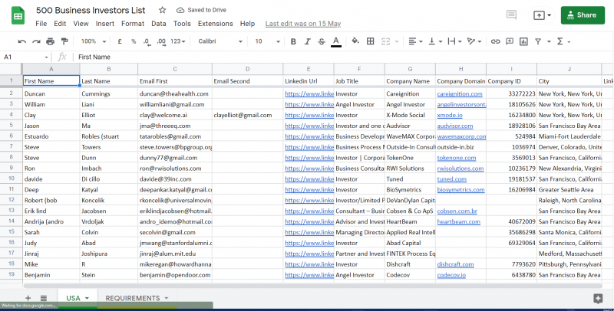
Task: Open vertical align dropdown
Action: (x=435, y=41)
